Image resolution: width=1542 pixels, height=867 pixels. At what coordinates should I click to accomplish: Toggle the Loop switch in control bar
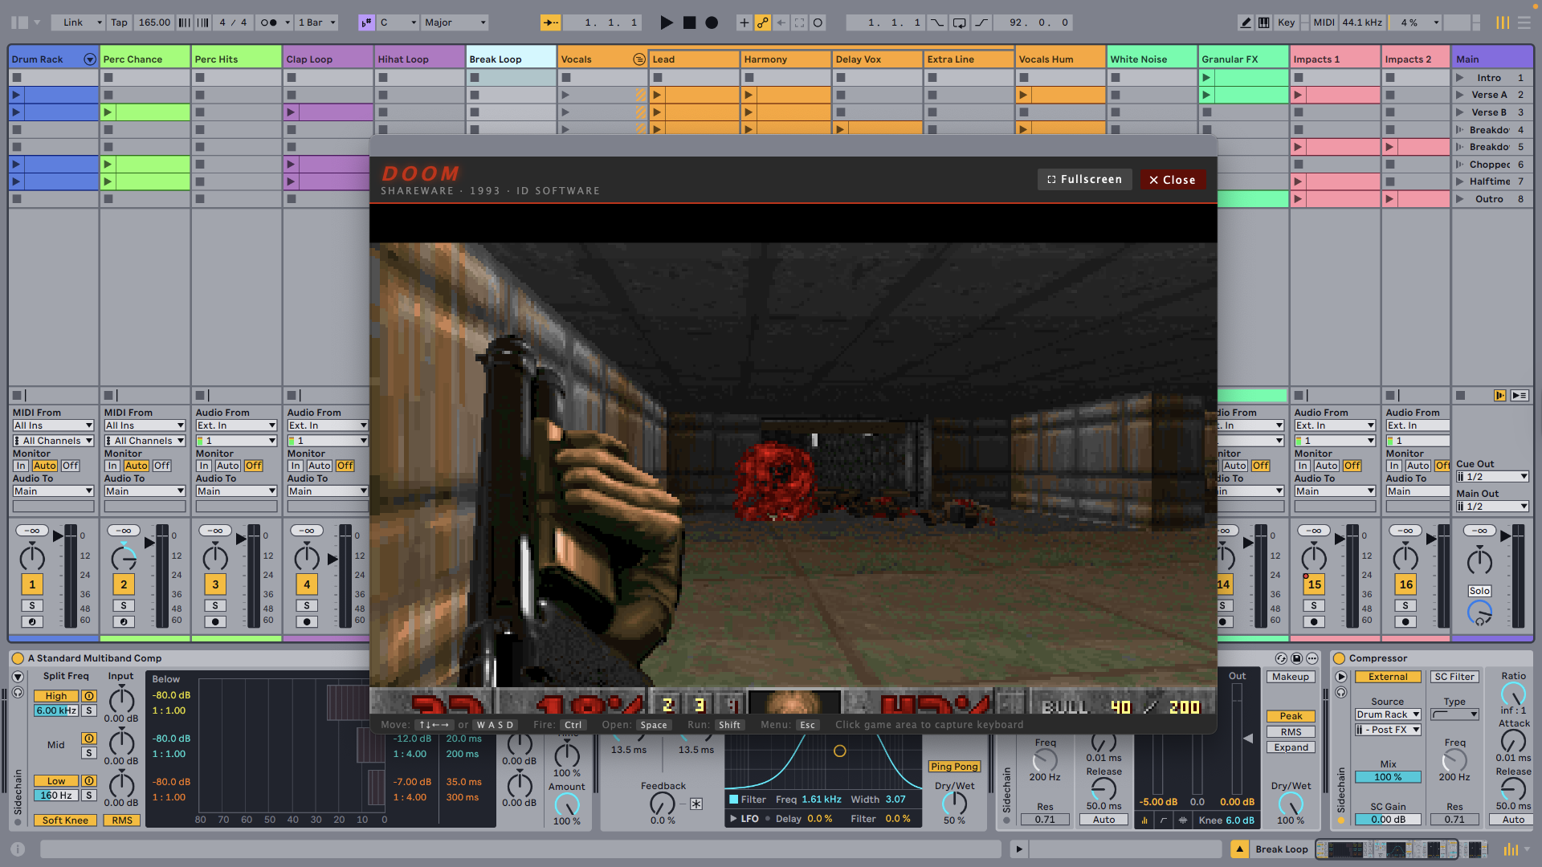pos(960,22)
